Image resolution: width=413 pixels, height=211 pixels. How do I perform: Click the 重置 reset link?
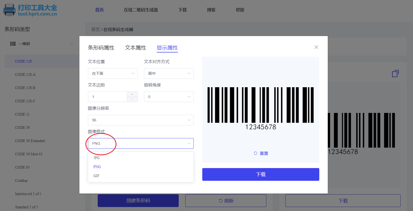(x=264, y=153)
